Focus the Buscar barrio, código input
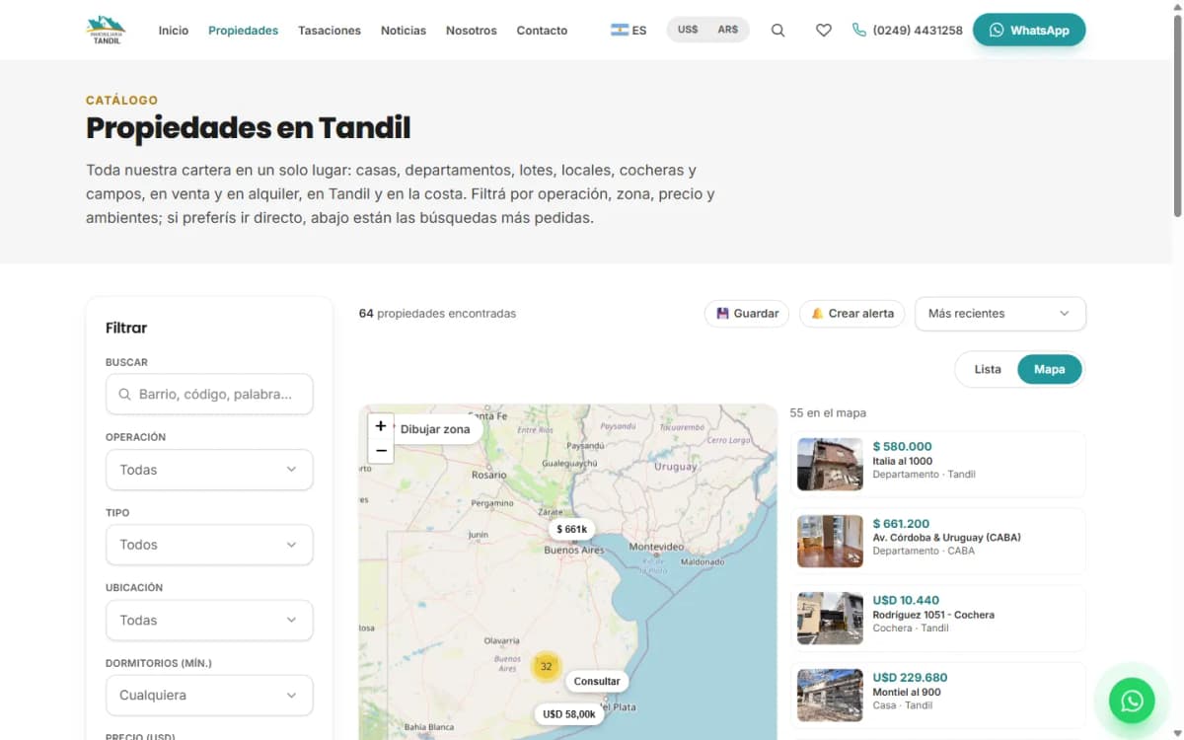Image resolution: width=1184 pixels, height=740 pixels. 209,394
